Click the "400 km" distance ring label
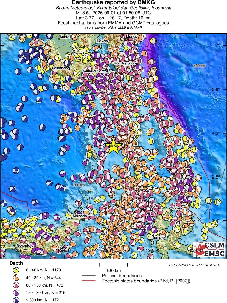The width and height of the screenshot is (227, 303). 199,66
